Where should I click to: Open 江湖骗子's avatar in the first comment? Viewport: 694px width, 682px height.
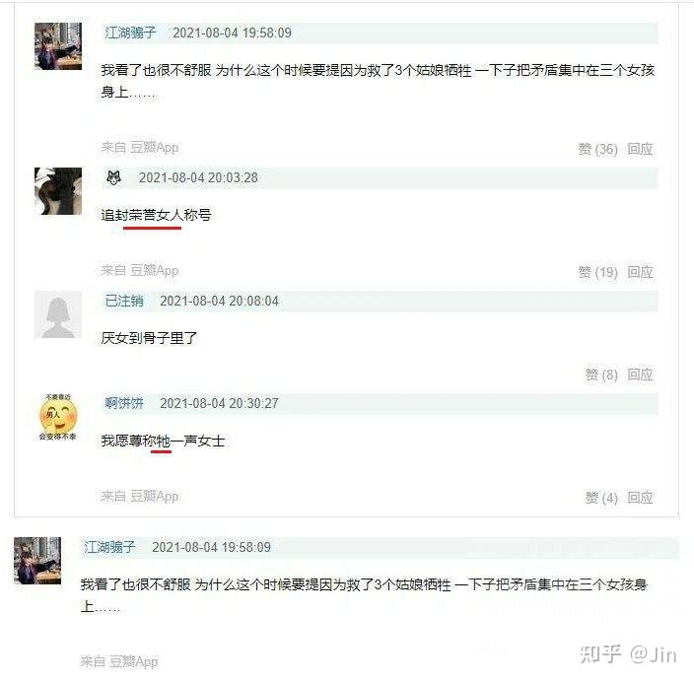pos(58,46)
